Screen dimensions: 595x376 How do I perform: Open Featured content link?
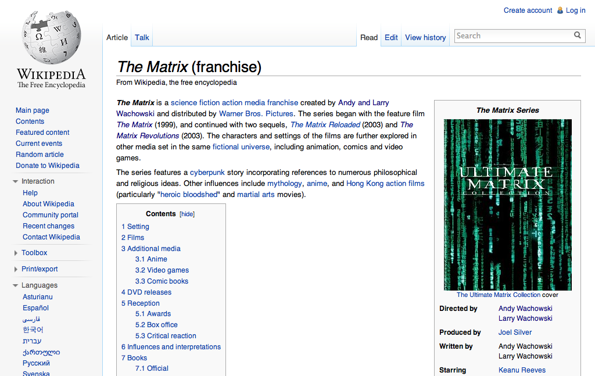[x=42, y=133]
